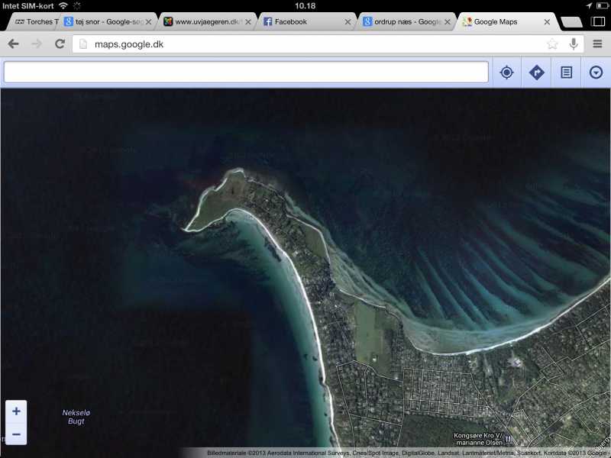Switch to the Facebook tab
Image resolution: width=611 pixels, height=458 pixels.
[x=298, y=22]
